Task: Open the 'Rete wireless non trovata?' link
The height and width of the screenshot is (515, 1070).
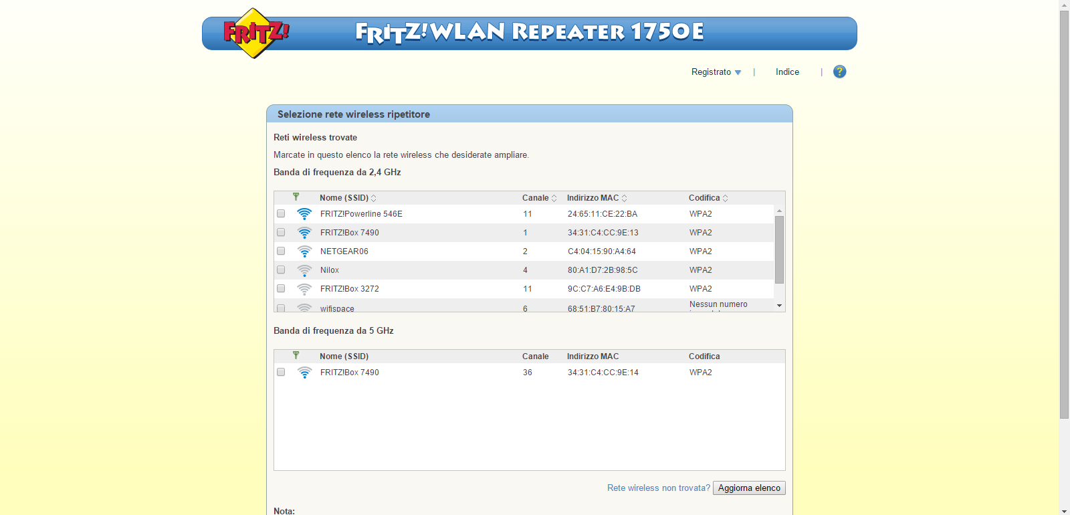Action: coord(658,488)
